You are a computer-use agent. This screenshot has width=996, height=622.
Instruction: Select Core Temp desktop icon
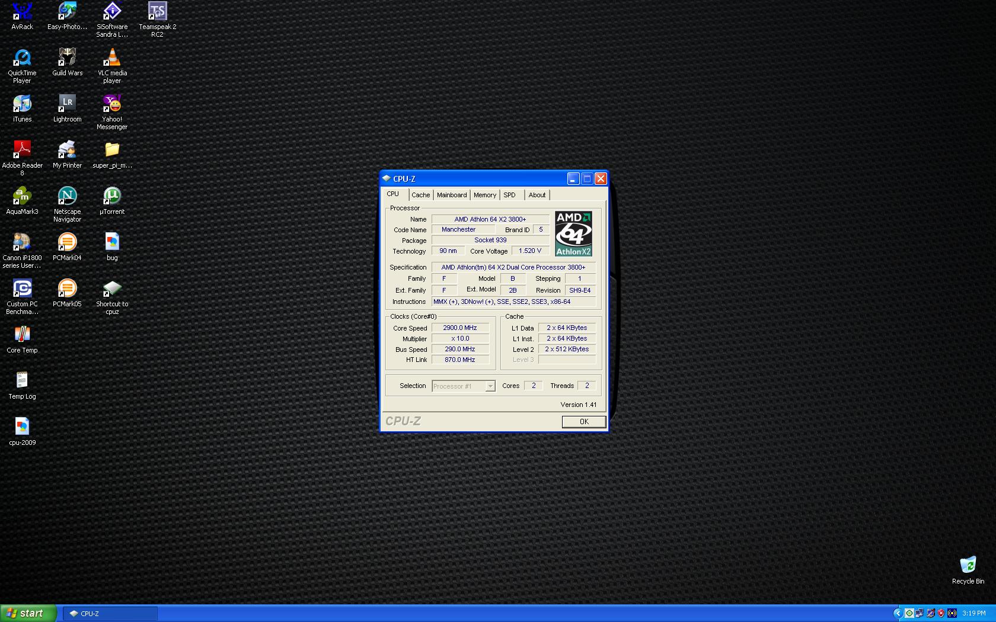tap(22, 339)
